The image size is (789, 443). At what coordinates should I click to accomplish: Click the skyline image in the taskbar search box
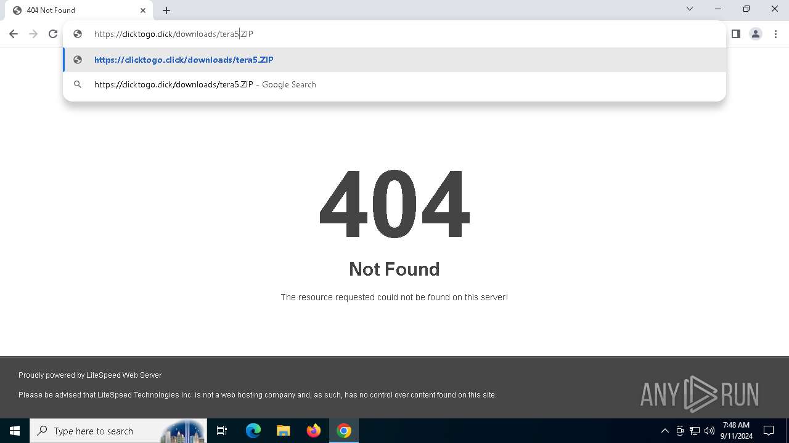(x=183, y=431)
